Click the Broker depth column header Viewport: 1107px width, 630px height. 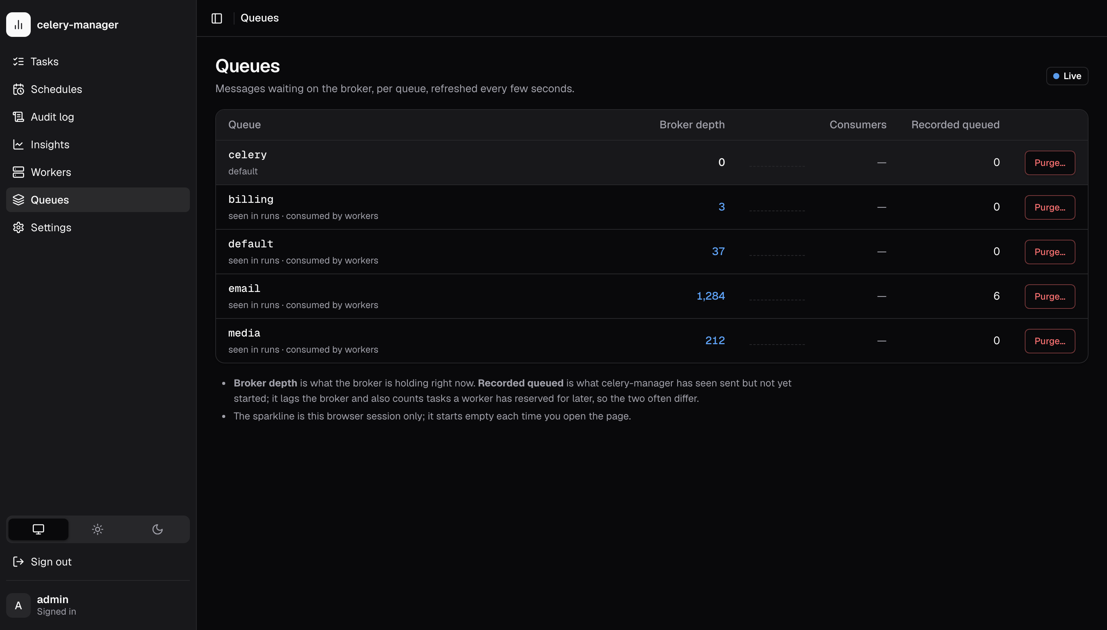[692, 124]
